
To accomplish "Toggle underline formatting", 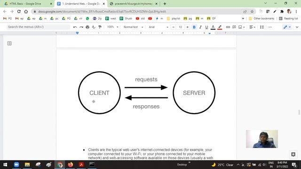I will 206,27.
